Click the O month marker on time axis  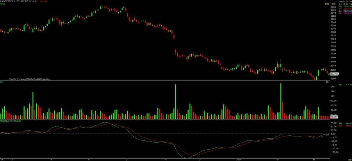coord(127,160)
